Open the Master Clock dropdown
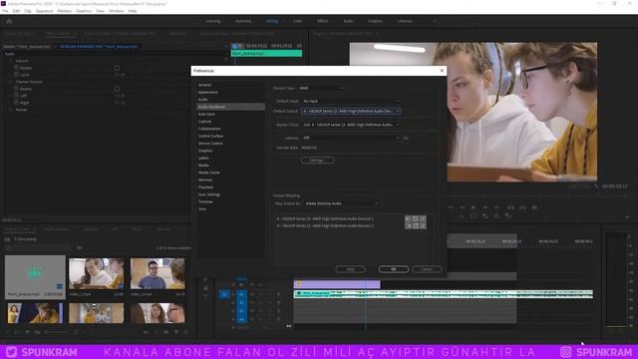 pyautogui.click(x=351, y=125)
